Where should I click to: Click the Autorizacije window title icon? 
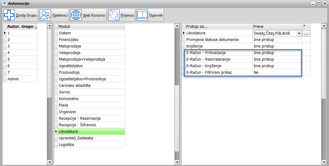(x=4, y=3)
